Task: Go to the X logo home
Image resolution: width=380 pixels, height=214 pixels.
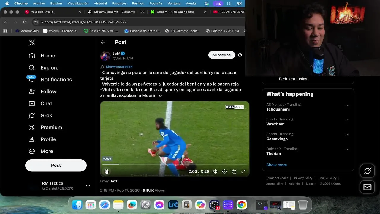Action: pyautogui.click(x=32, y=43)
